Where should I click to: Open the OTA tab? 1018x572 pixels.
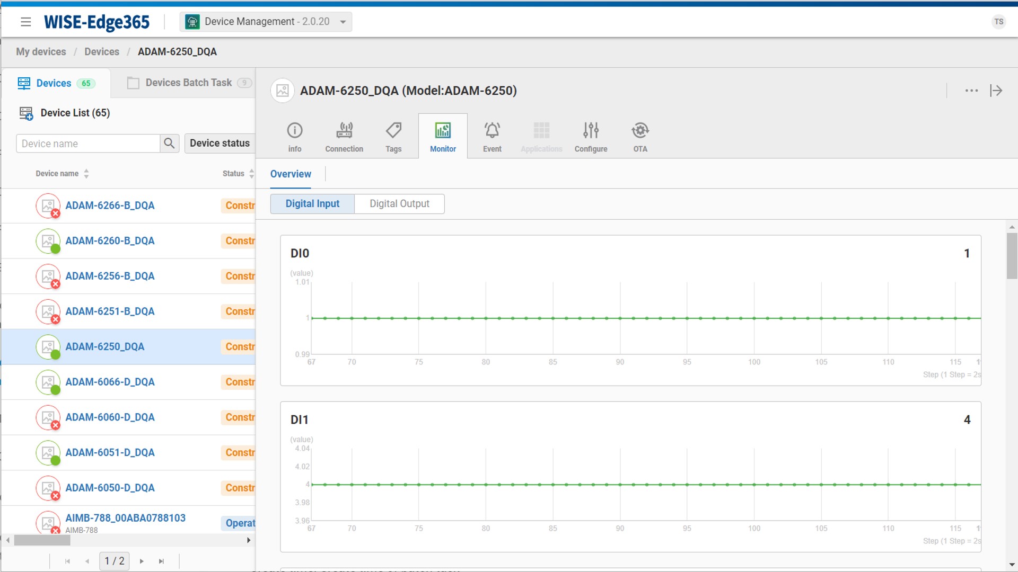tap(640, 137)
